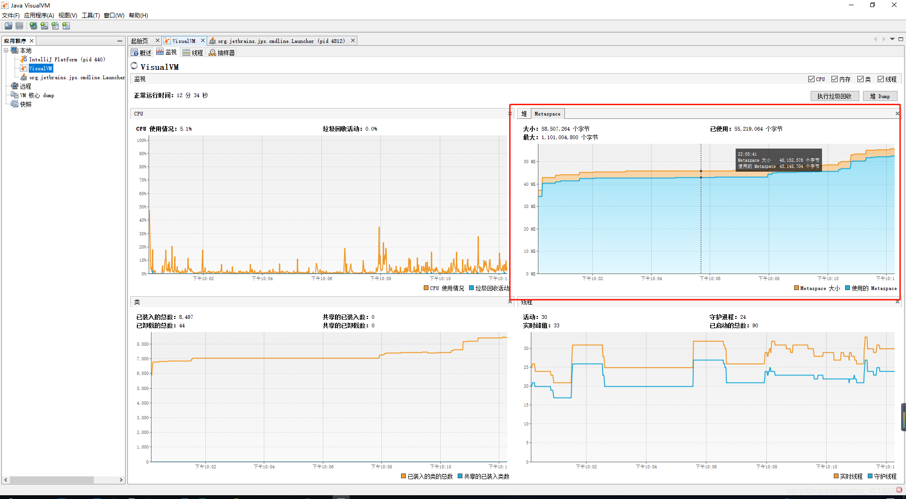The image size is (906, 499).
Task: Select the IntelliJ Platform (pid 440) entry
Action: 67,59
